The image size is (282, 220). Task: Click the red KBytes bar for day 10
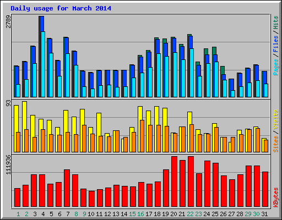coord(91,199)
